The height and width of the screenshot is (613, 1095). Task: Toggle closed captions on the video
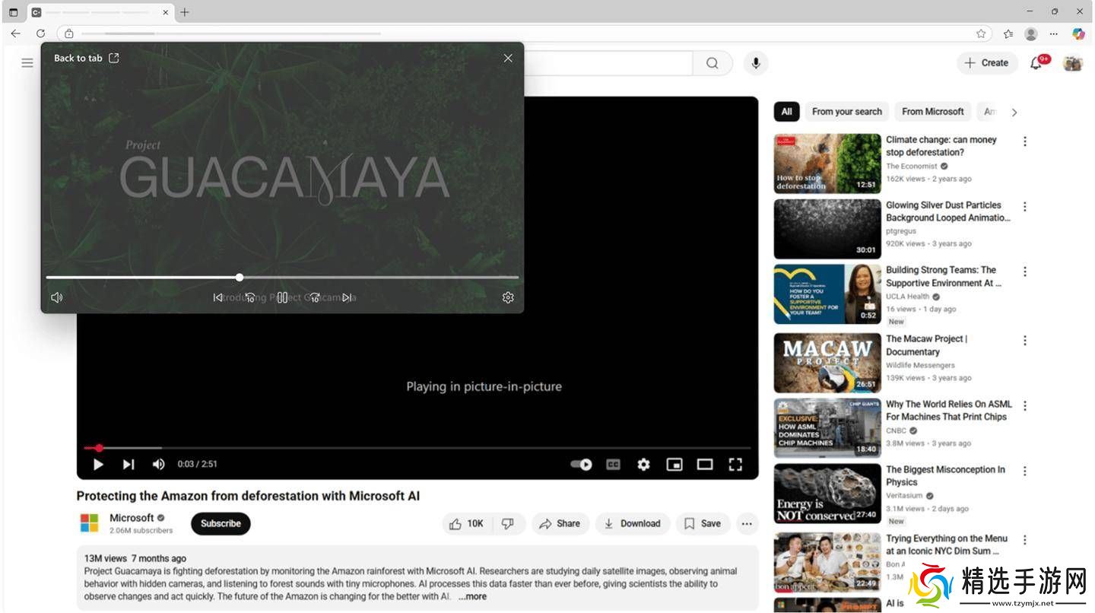point(613,464)
